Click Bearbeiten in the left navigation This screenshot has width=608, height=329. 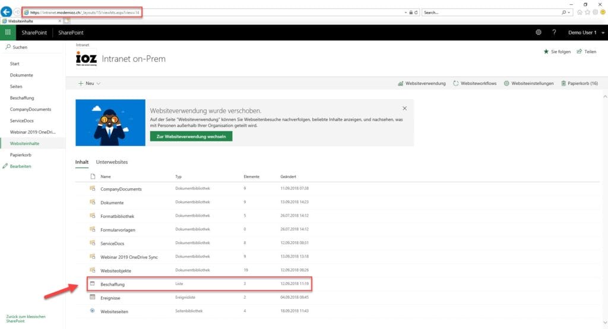(x=20, y=166)
